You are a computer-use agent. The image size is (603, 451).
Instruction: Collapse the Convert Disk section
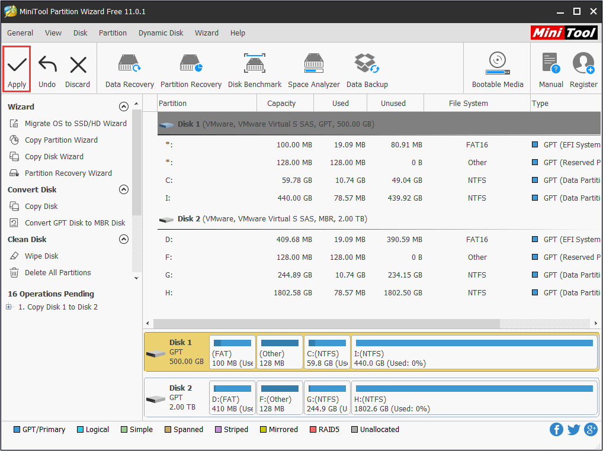pyautogui.click(x=123, y=189)
